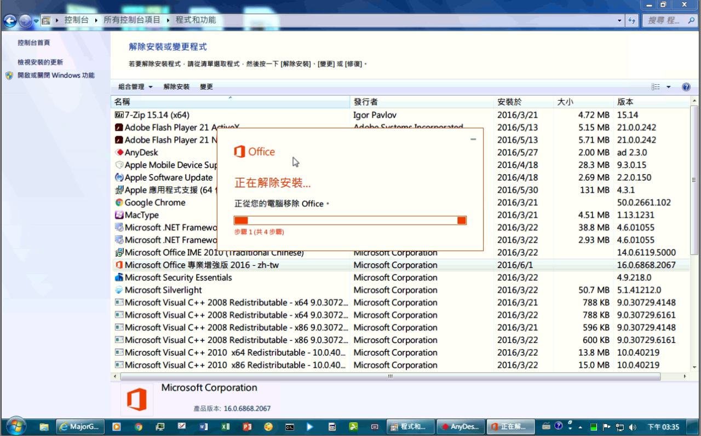Open 開啟或關閉 Windows 功能 link
Image resolution: width=701 pixels, height=436 pixels.
point(55,75)
